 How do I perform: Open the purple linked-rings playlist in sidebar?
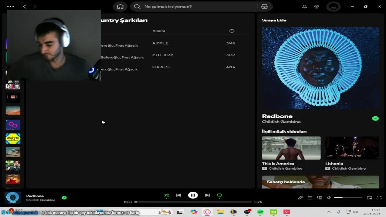tap(13, 125)
